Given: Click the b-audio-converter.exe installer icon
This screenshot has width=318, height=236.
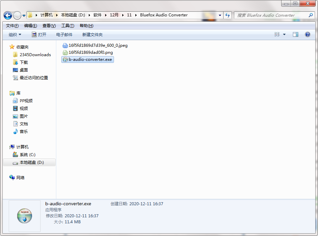Looking at the screenshot, I should pos(65,60).
